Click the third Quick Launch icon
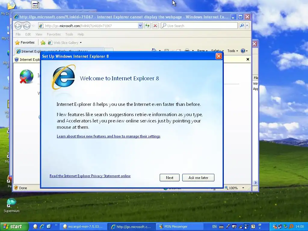Viewport: 308px width, 231px height. pyautogui.click(x=49, y=226)
